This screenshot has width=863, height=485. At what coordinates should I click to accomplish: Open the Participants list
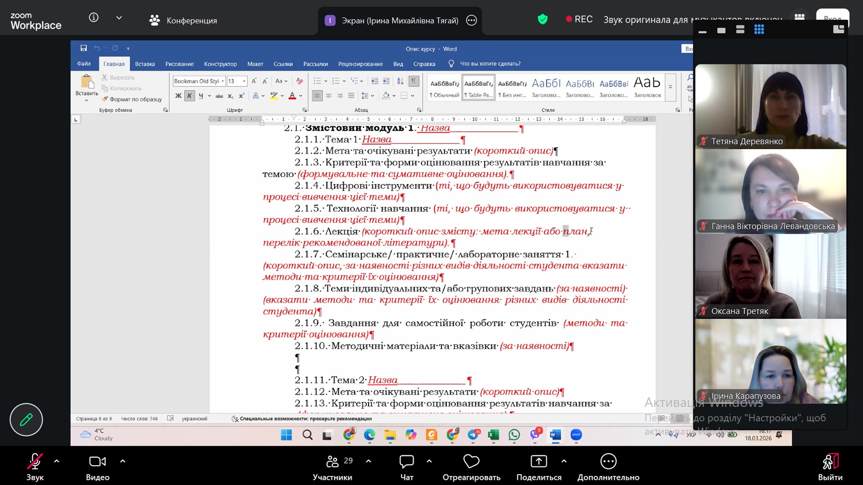point(333,467)
